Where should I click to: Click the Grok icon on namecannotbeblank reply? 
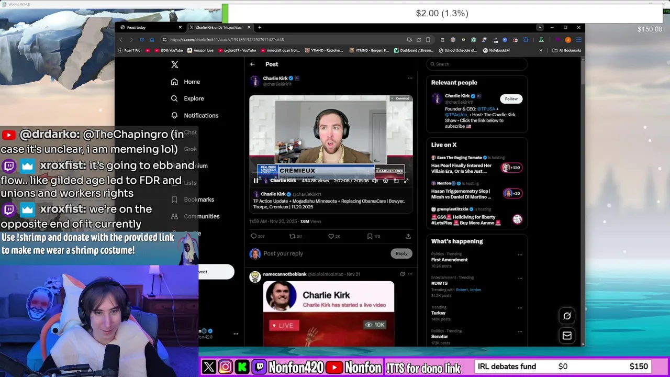tap(402, 274)
